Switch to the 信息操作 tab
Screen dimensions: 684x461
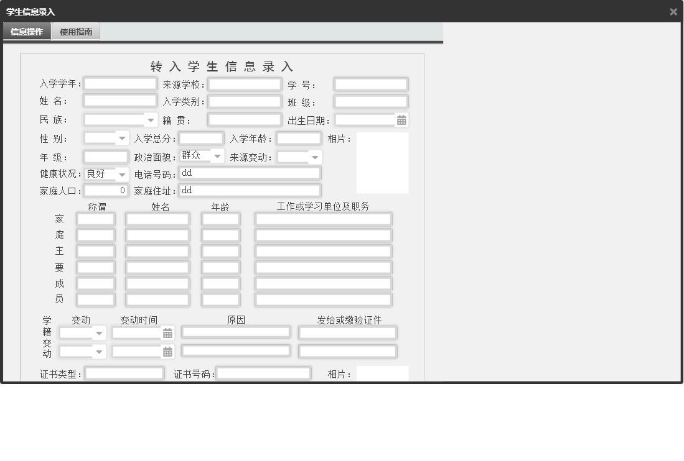[27, 32]
